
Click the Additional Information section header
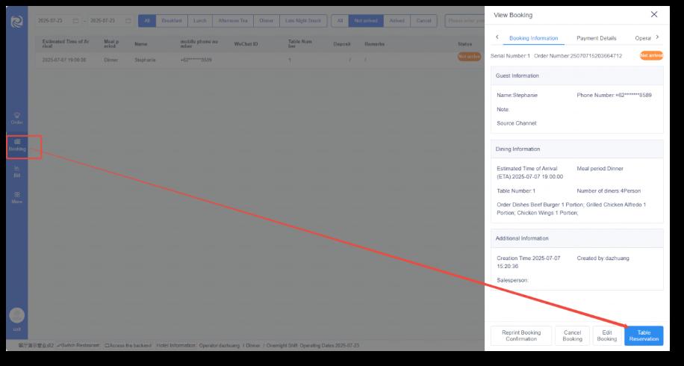point(576,238)
